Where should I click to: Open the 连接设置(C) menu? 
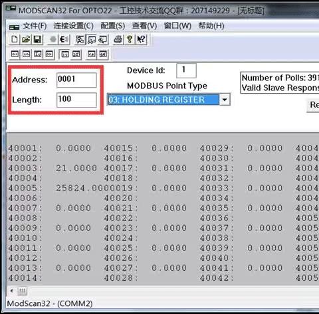pos(74,26)
